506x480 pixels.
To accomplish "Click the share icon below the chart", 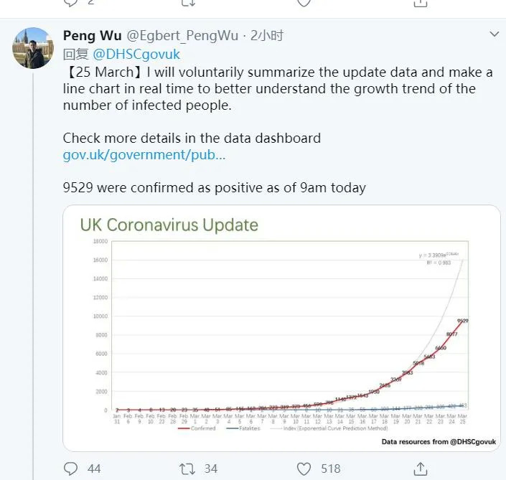I will click(x=421, y=469).
